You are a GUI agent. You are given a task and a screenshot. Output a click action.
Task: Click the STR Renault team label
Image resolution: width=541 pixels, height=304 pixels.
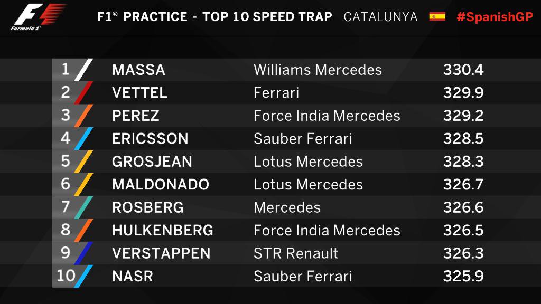[x=296, y=253]
